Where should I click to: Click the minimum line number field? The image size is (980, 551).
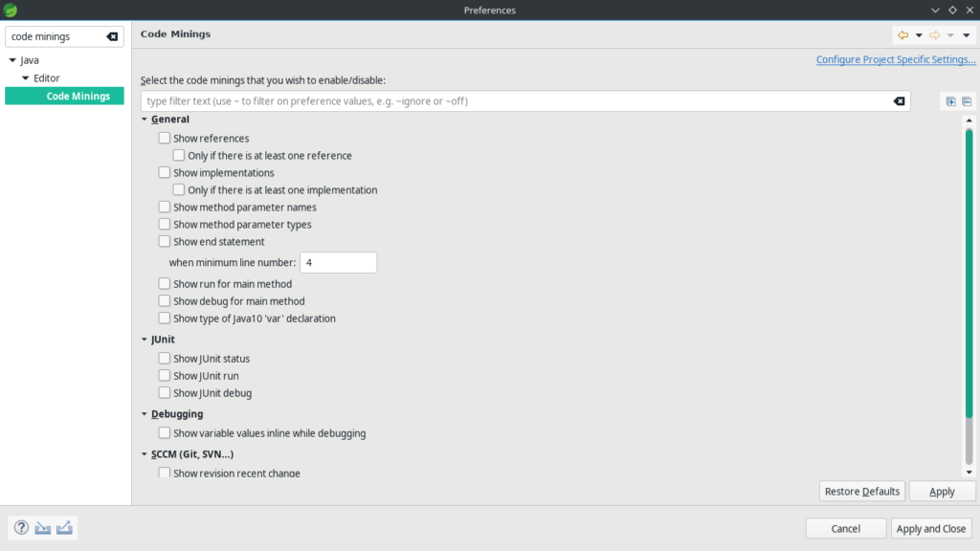pyautogui.click(x=338, y=262)
